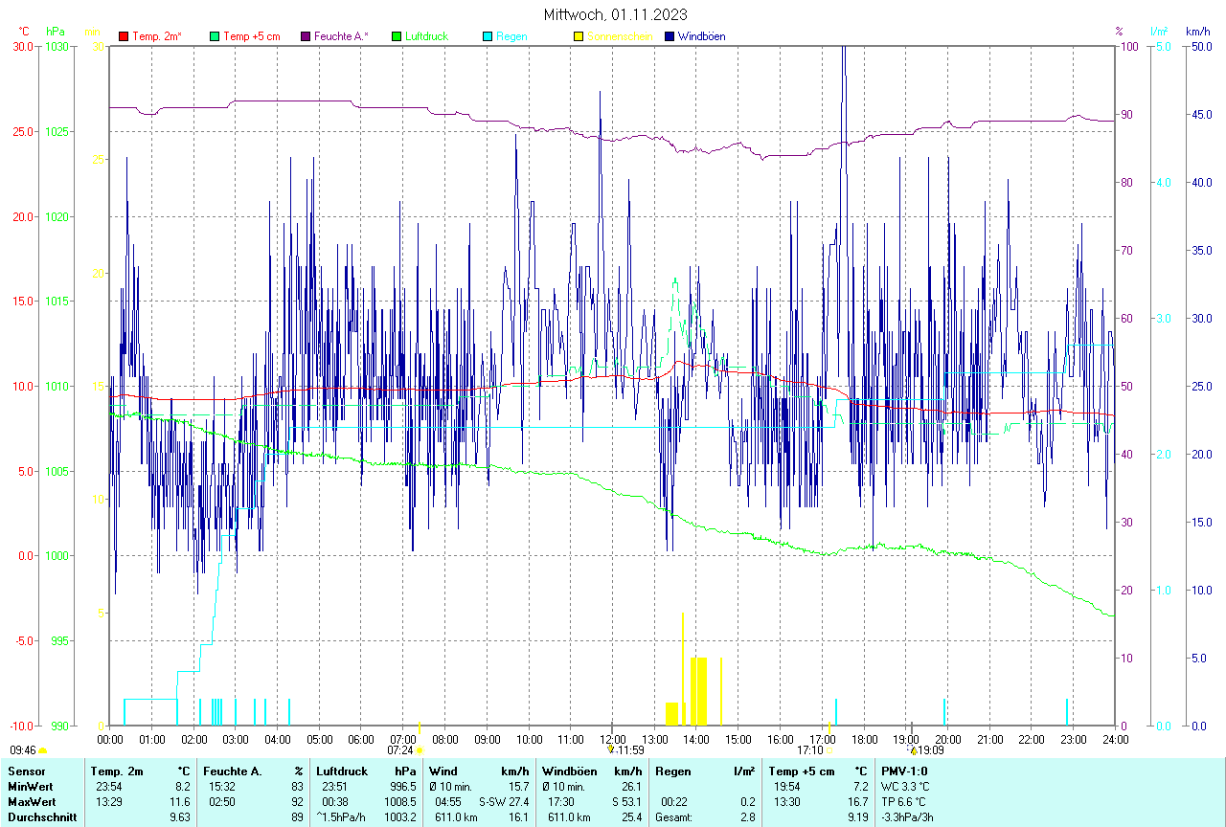Click the minimum temperature time 23:54

(108, 786)
